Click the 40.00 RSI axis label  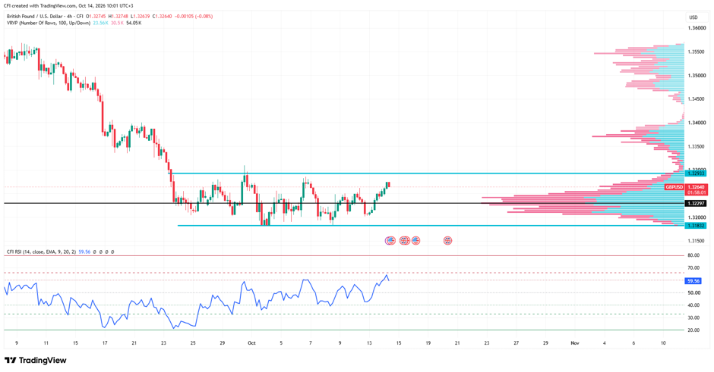[693, 305]
